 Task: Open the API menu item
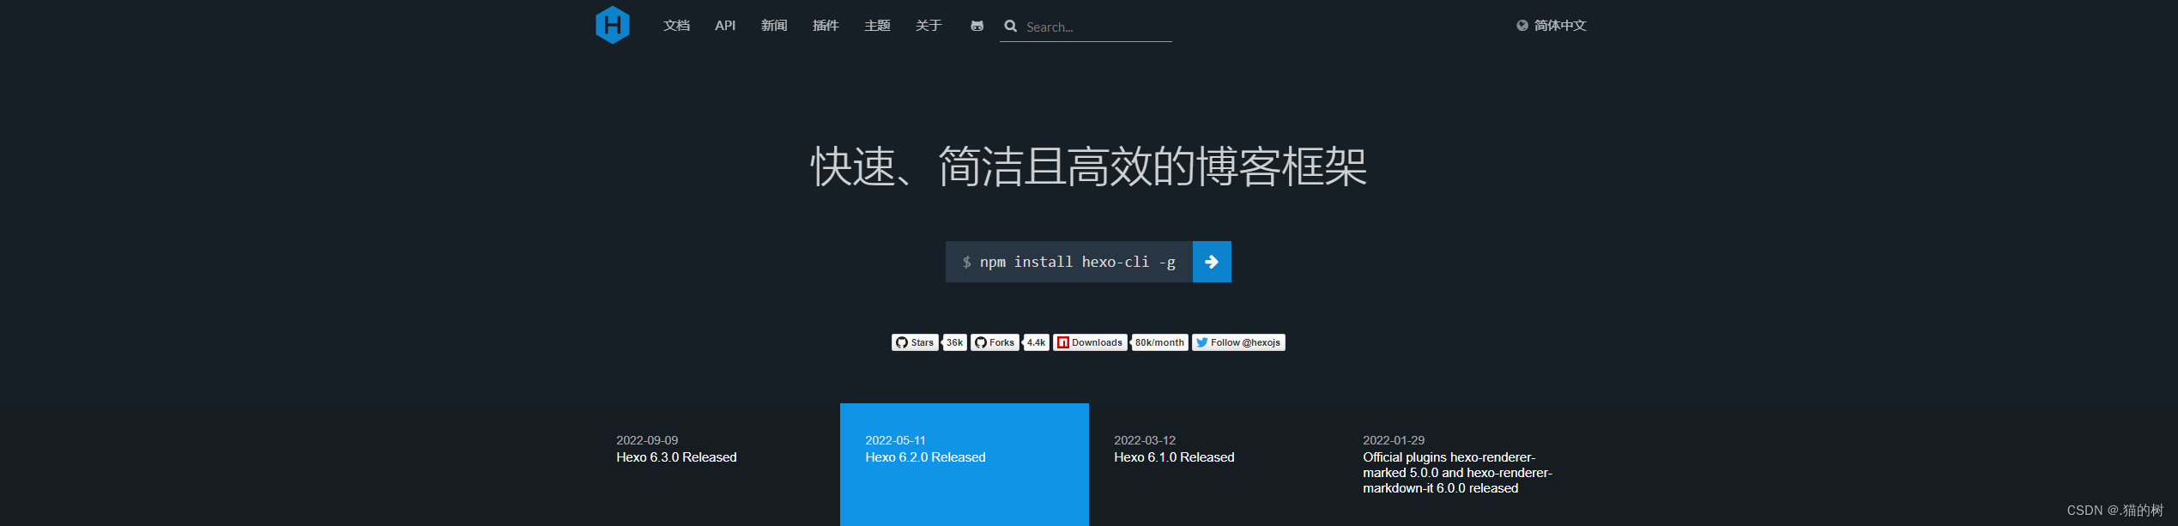(725, 26)
